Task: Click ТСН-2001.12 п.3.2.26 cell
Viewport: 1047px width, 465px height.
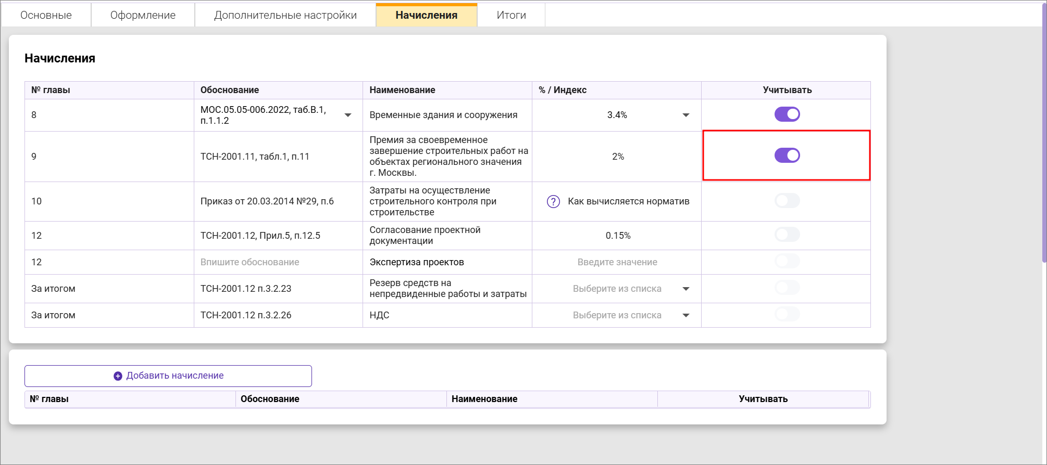Action: coord(278,315)
